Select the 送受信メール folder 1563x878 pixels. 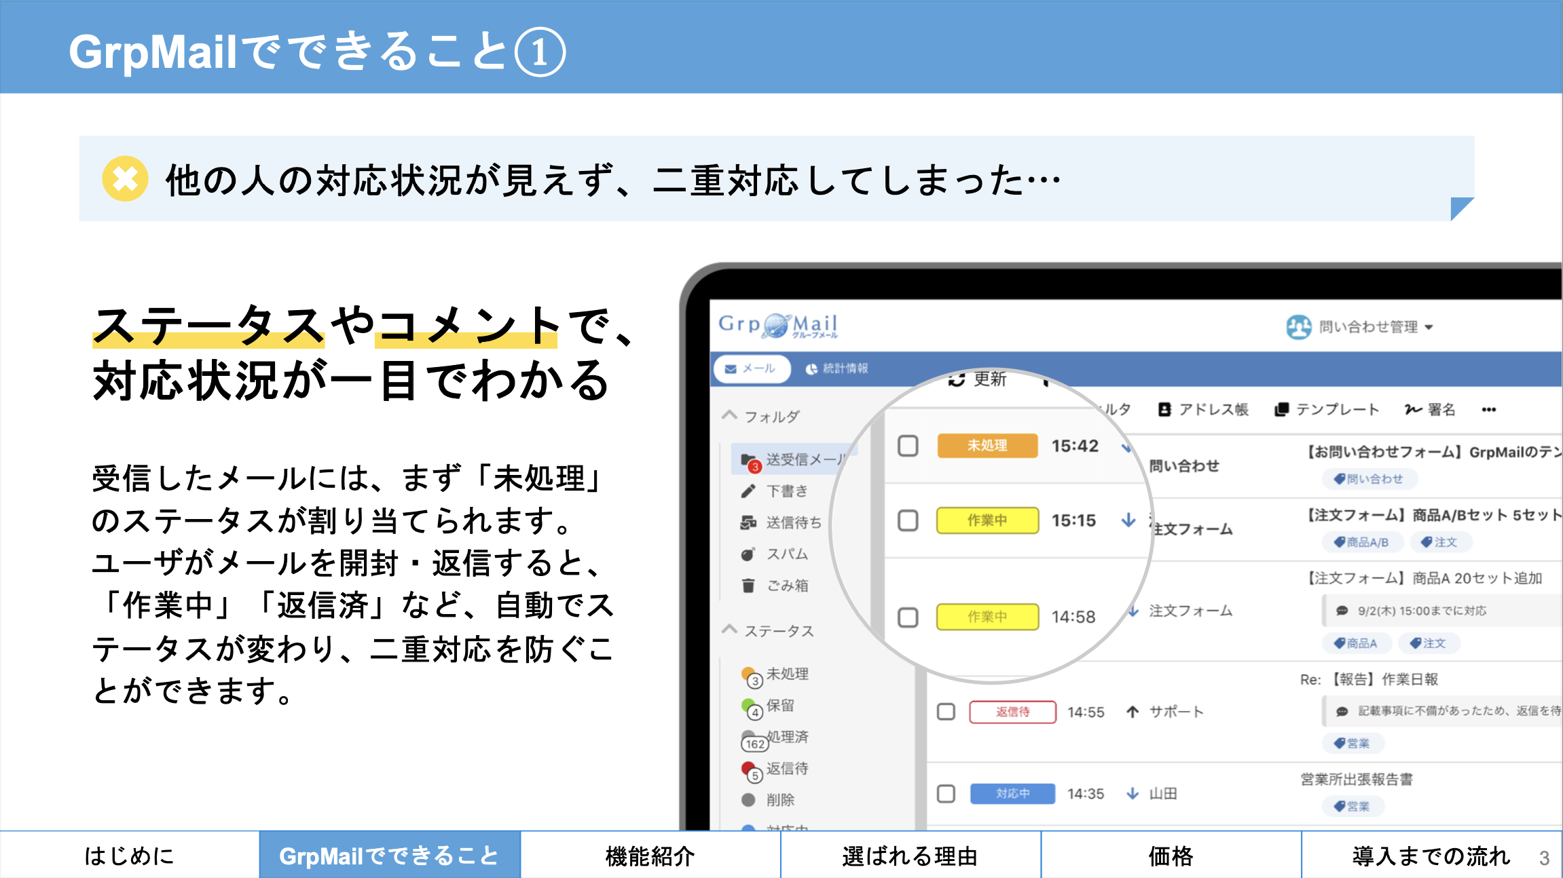click(x=793, y=459)
